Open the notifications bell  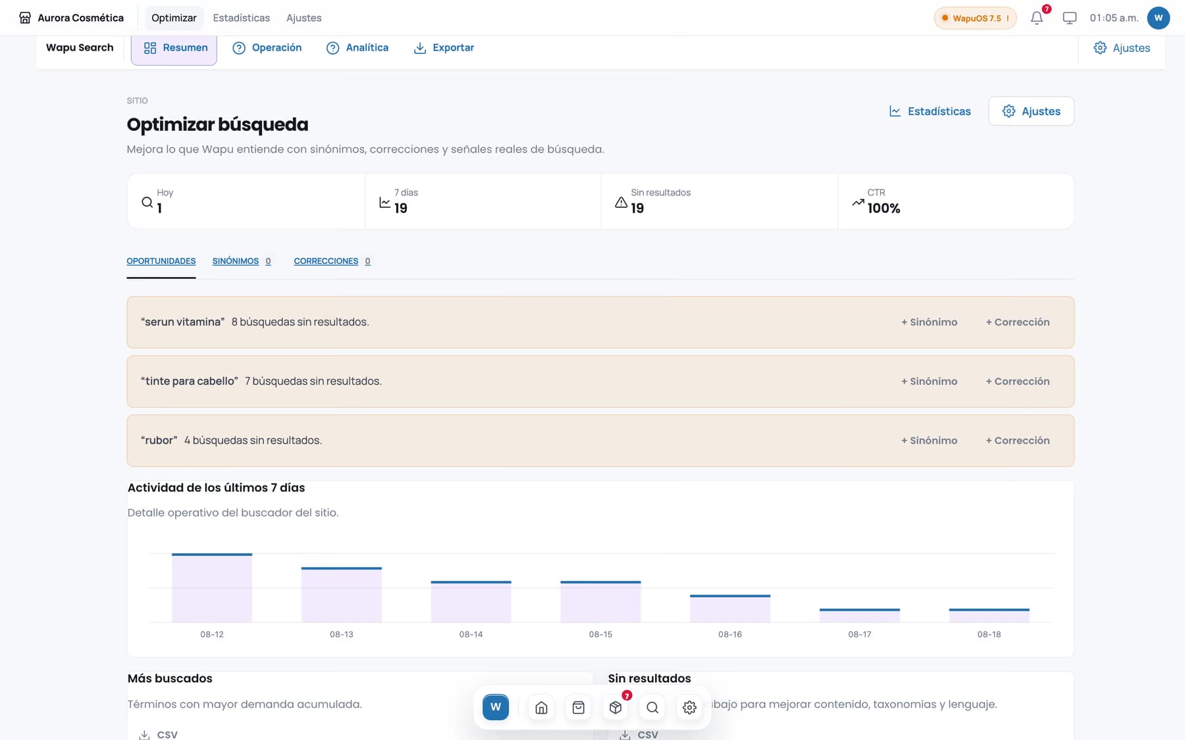click(1037, 18)
